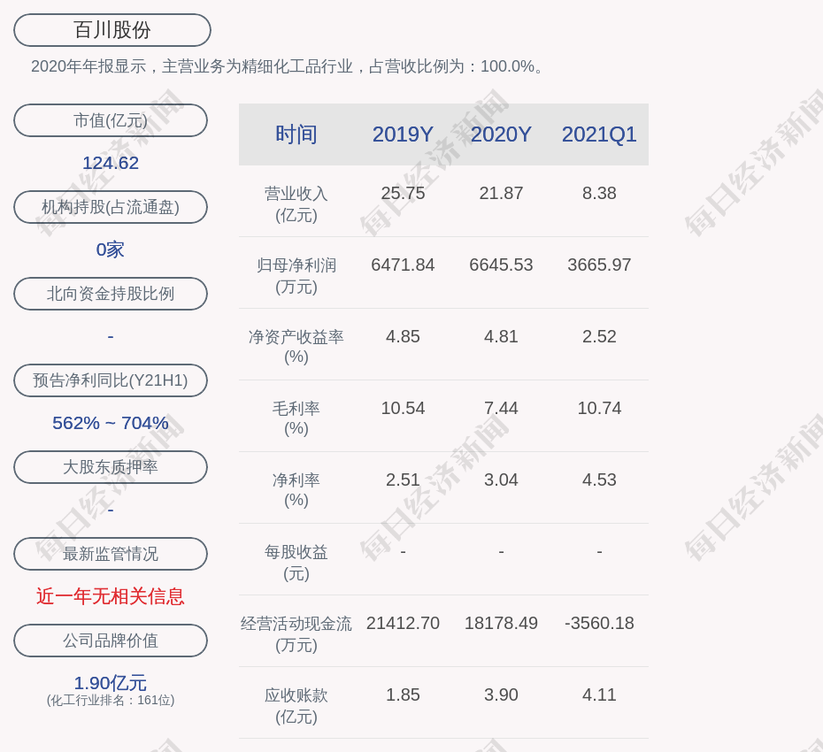Click the 机构持股(占流通盘) pill

111,207
